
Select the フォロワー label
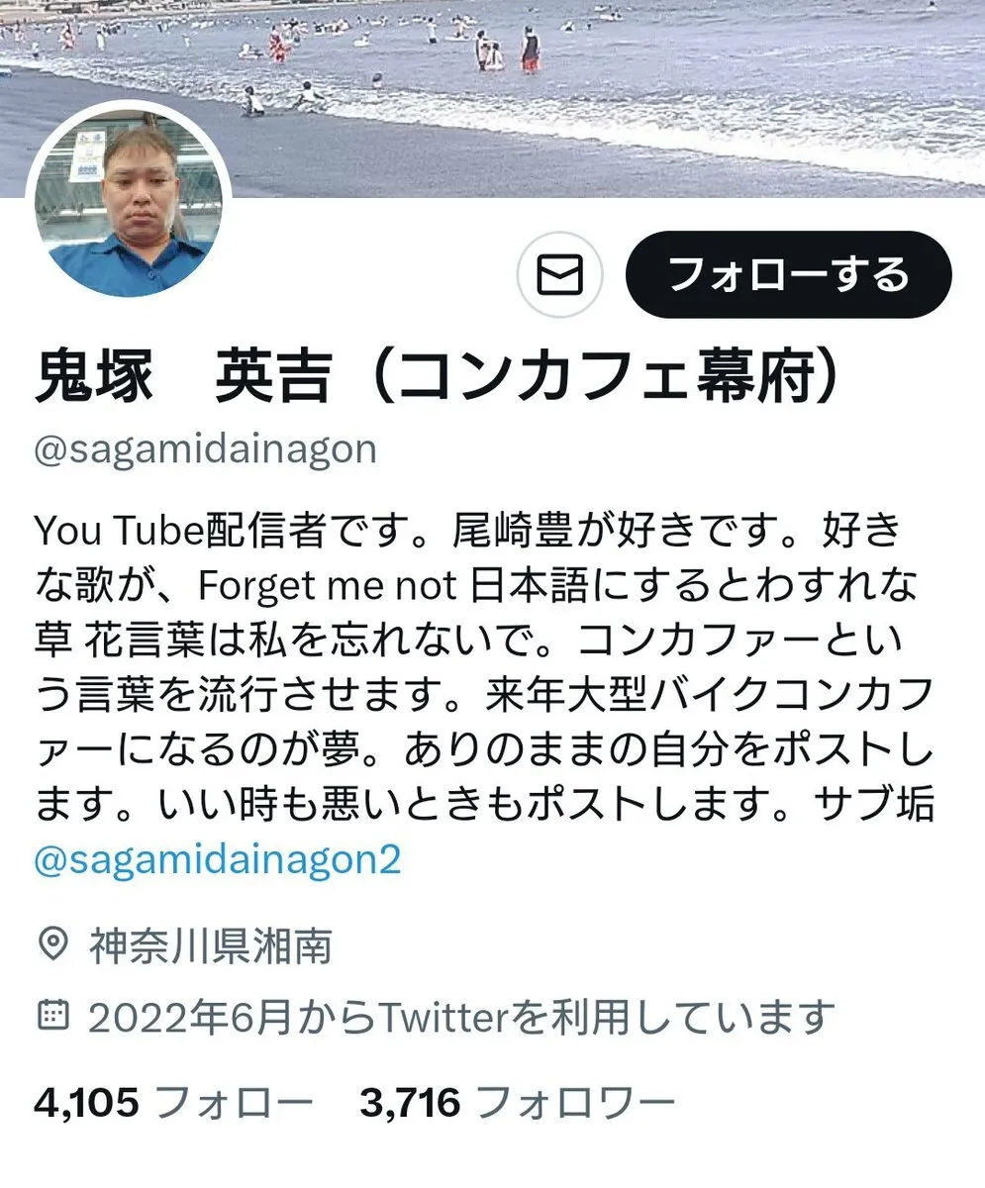tap(576, 1102)
